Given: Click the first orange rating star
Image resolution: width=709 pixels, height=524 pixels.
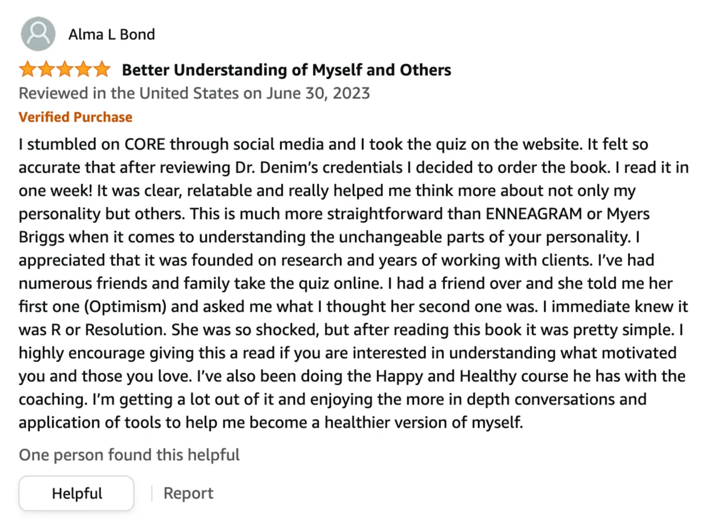Looking at the screenshot, I should click(28, 70).
